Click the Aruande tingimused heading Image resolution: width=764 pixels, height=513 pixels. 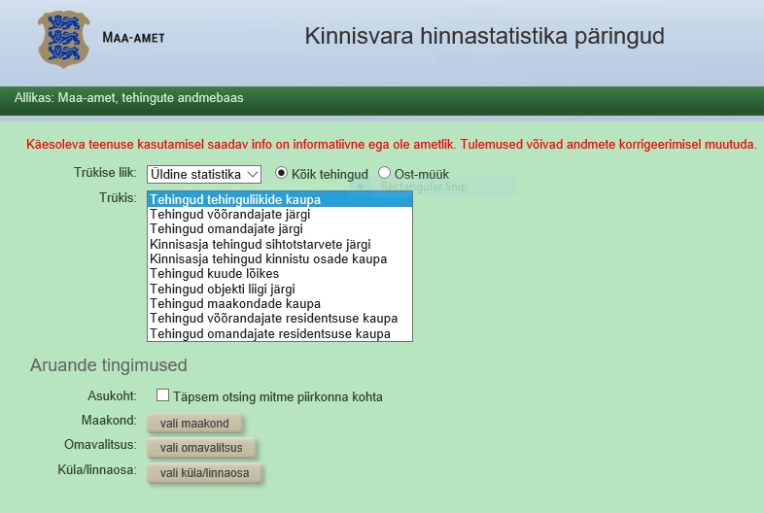(109, 365)
